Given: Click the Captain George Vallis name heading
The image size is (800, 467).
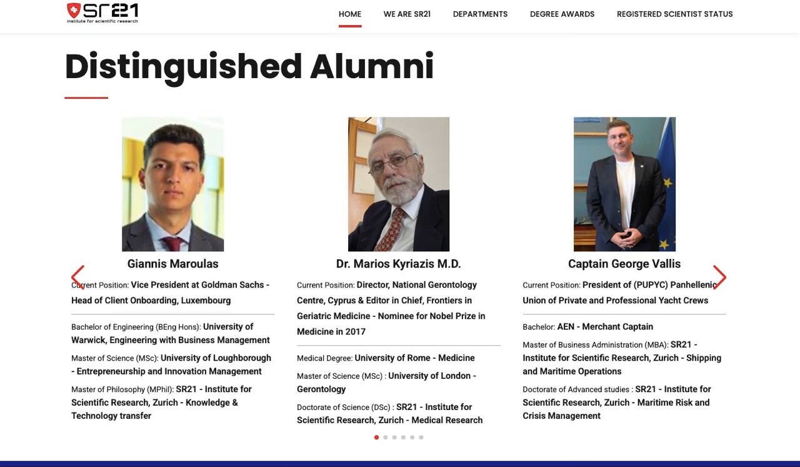Looking at the screenshot, I should coord(624,264).
